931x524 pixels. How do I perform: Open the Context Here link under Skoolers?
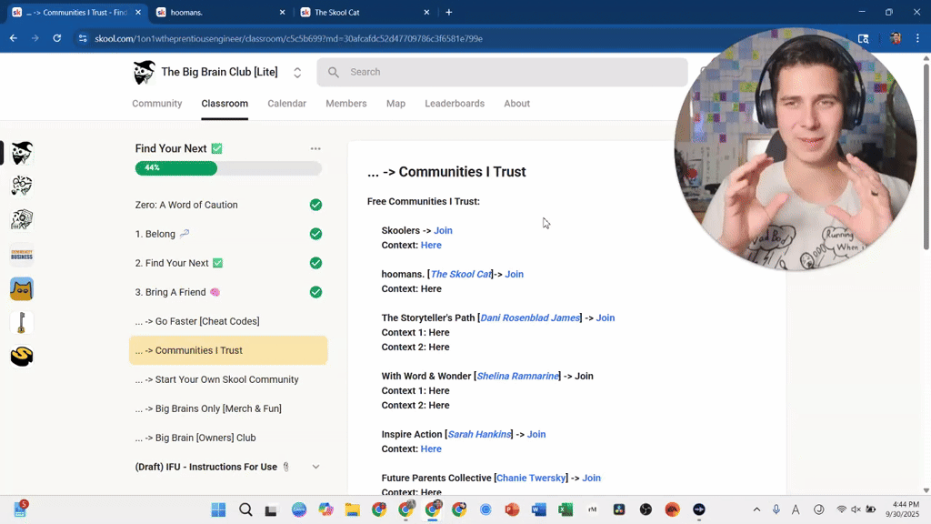(x=431, y=245)
